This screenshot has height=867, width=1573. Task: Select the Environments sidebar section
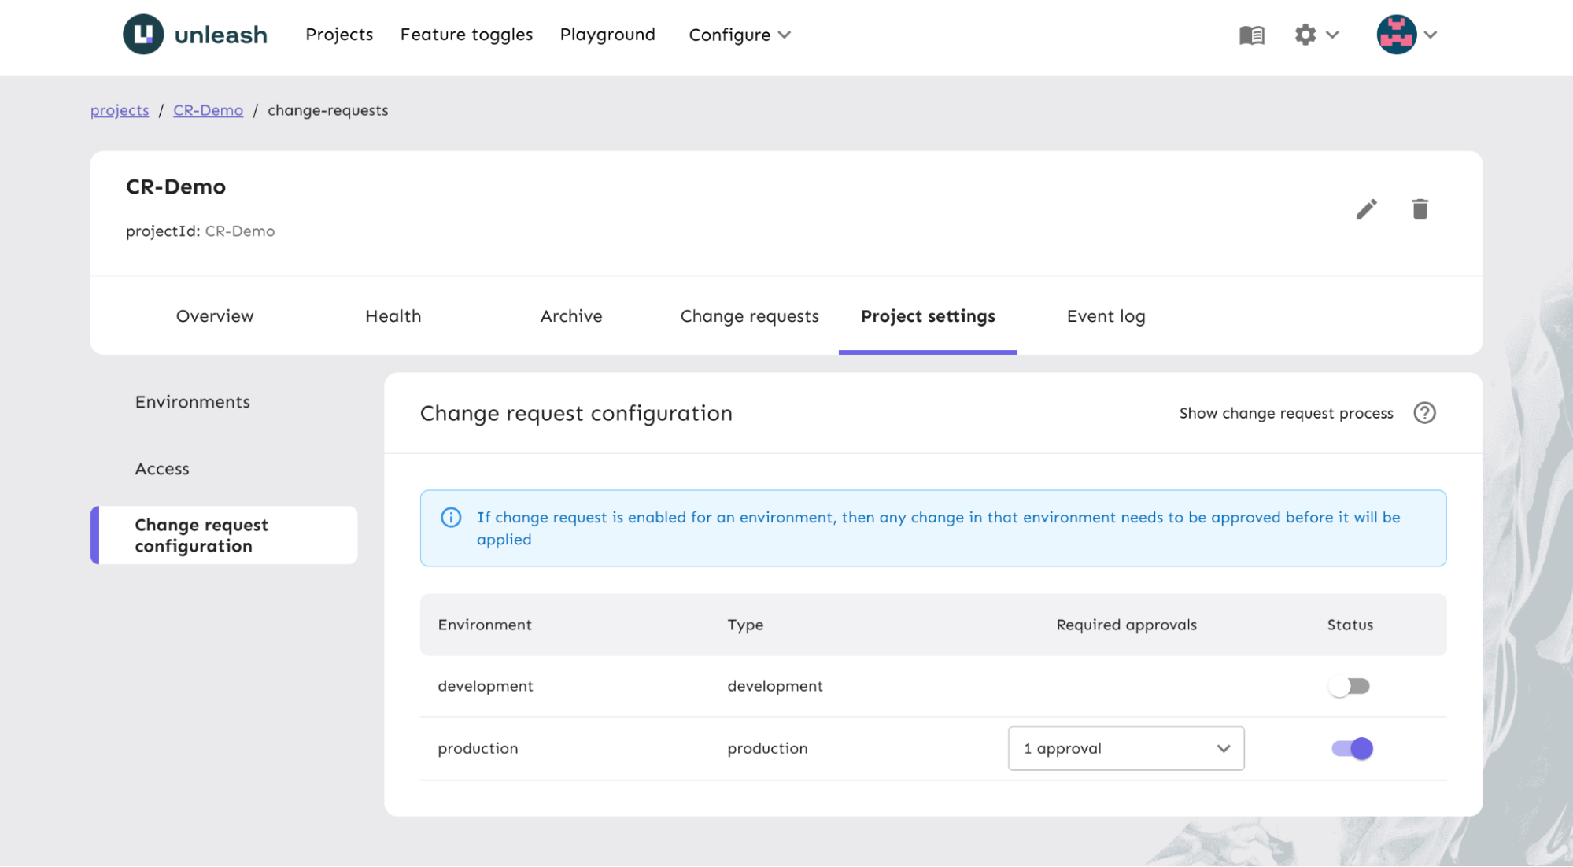(192, 401)
